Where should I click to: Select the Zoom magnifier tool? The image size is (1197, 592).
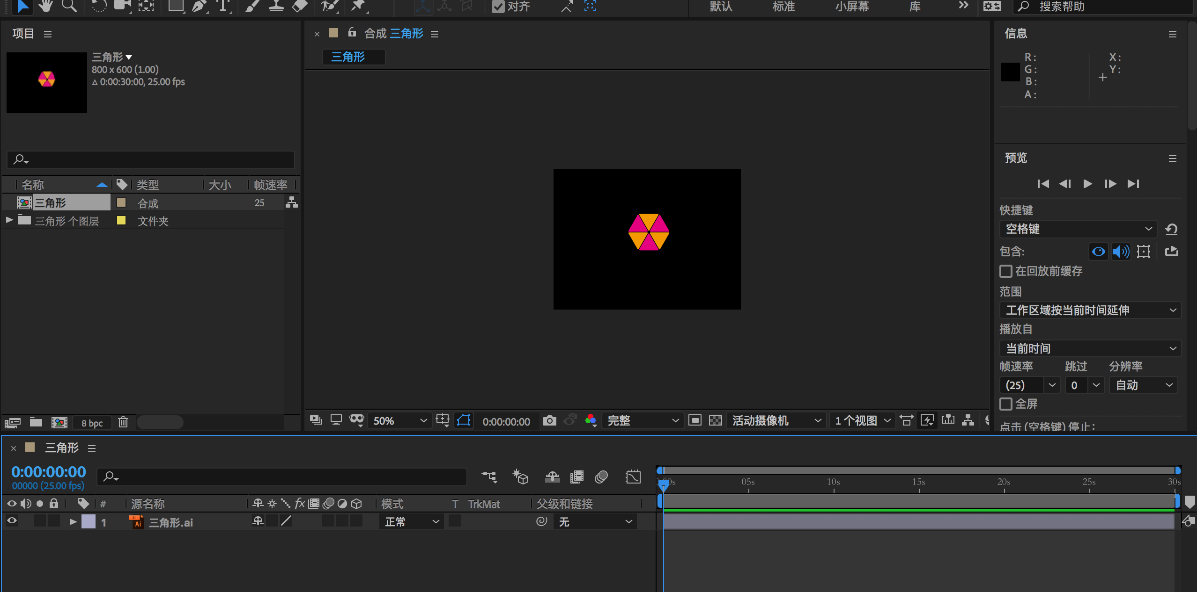[x=69, y=6]
